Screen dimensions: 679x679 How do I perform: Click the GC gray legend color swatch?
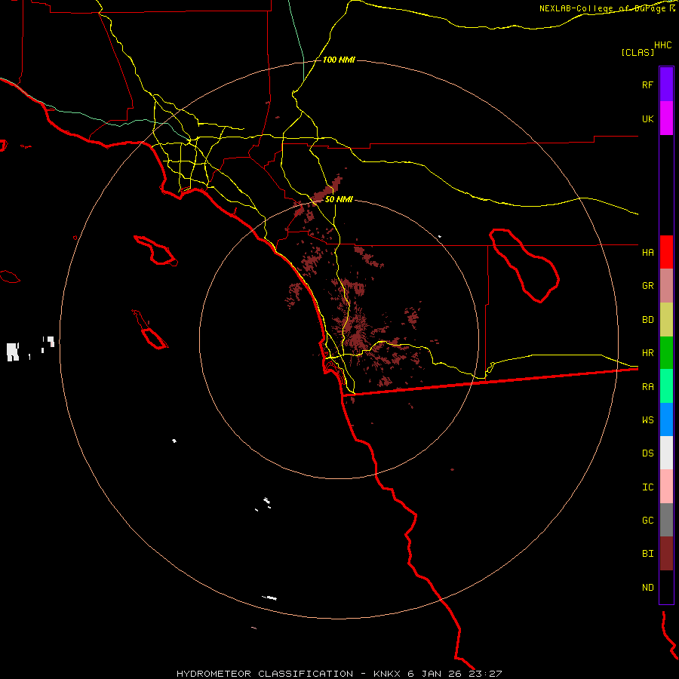coord(666,520)
